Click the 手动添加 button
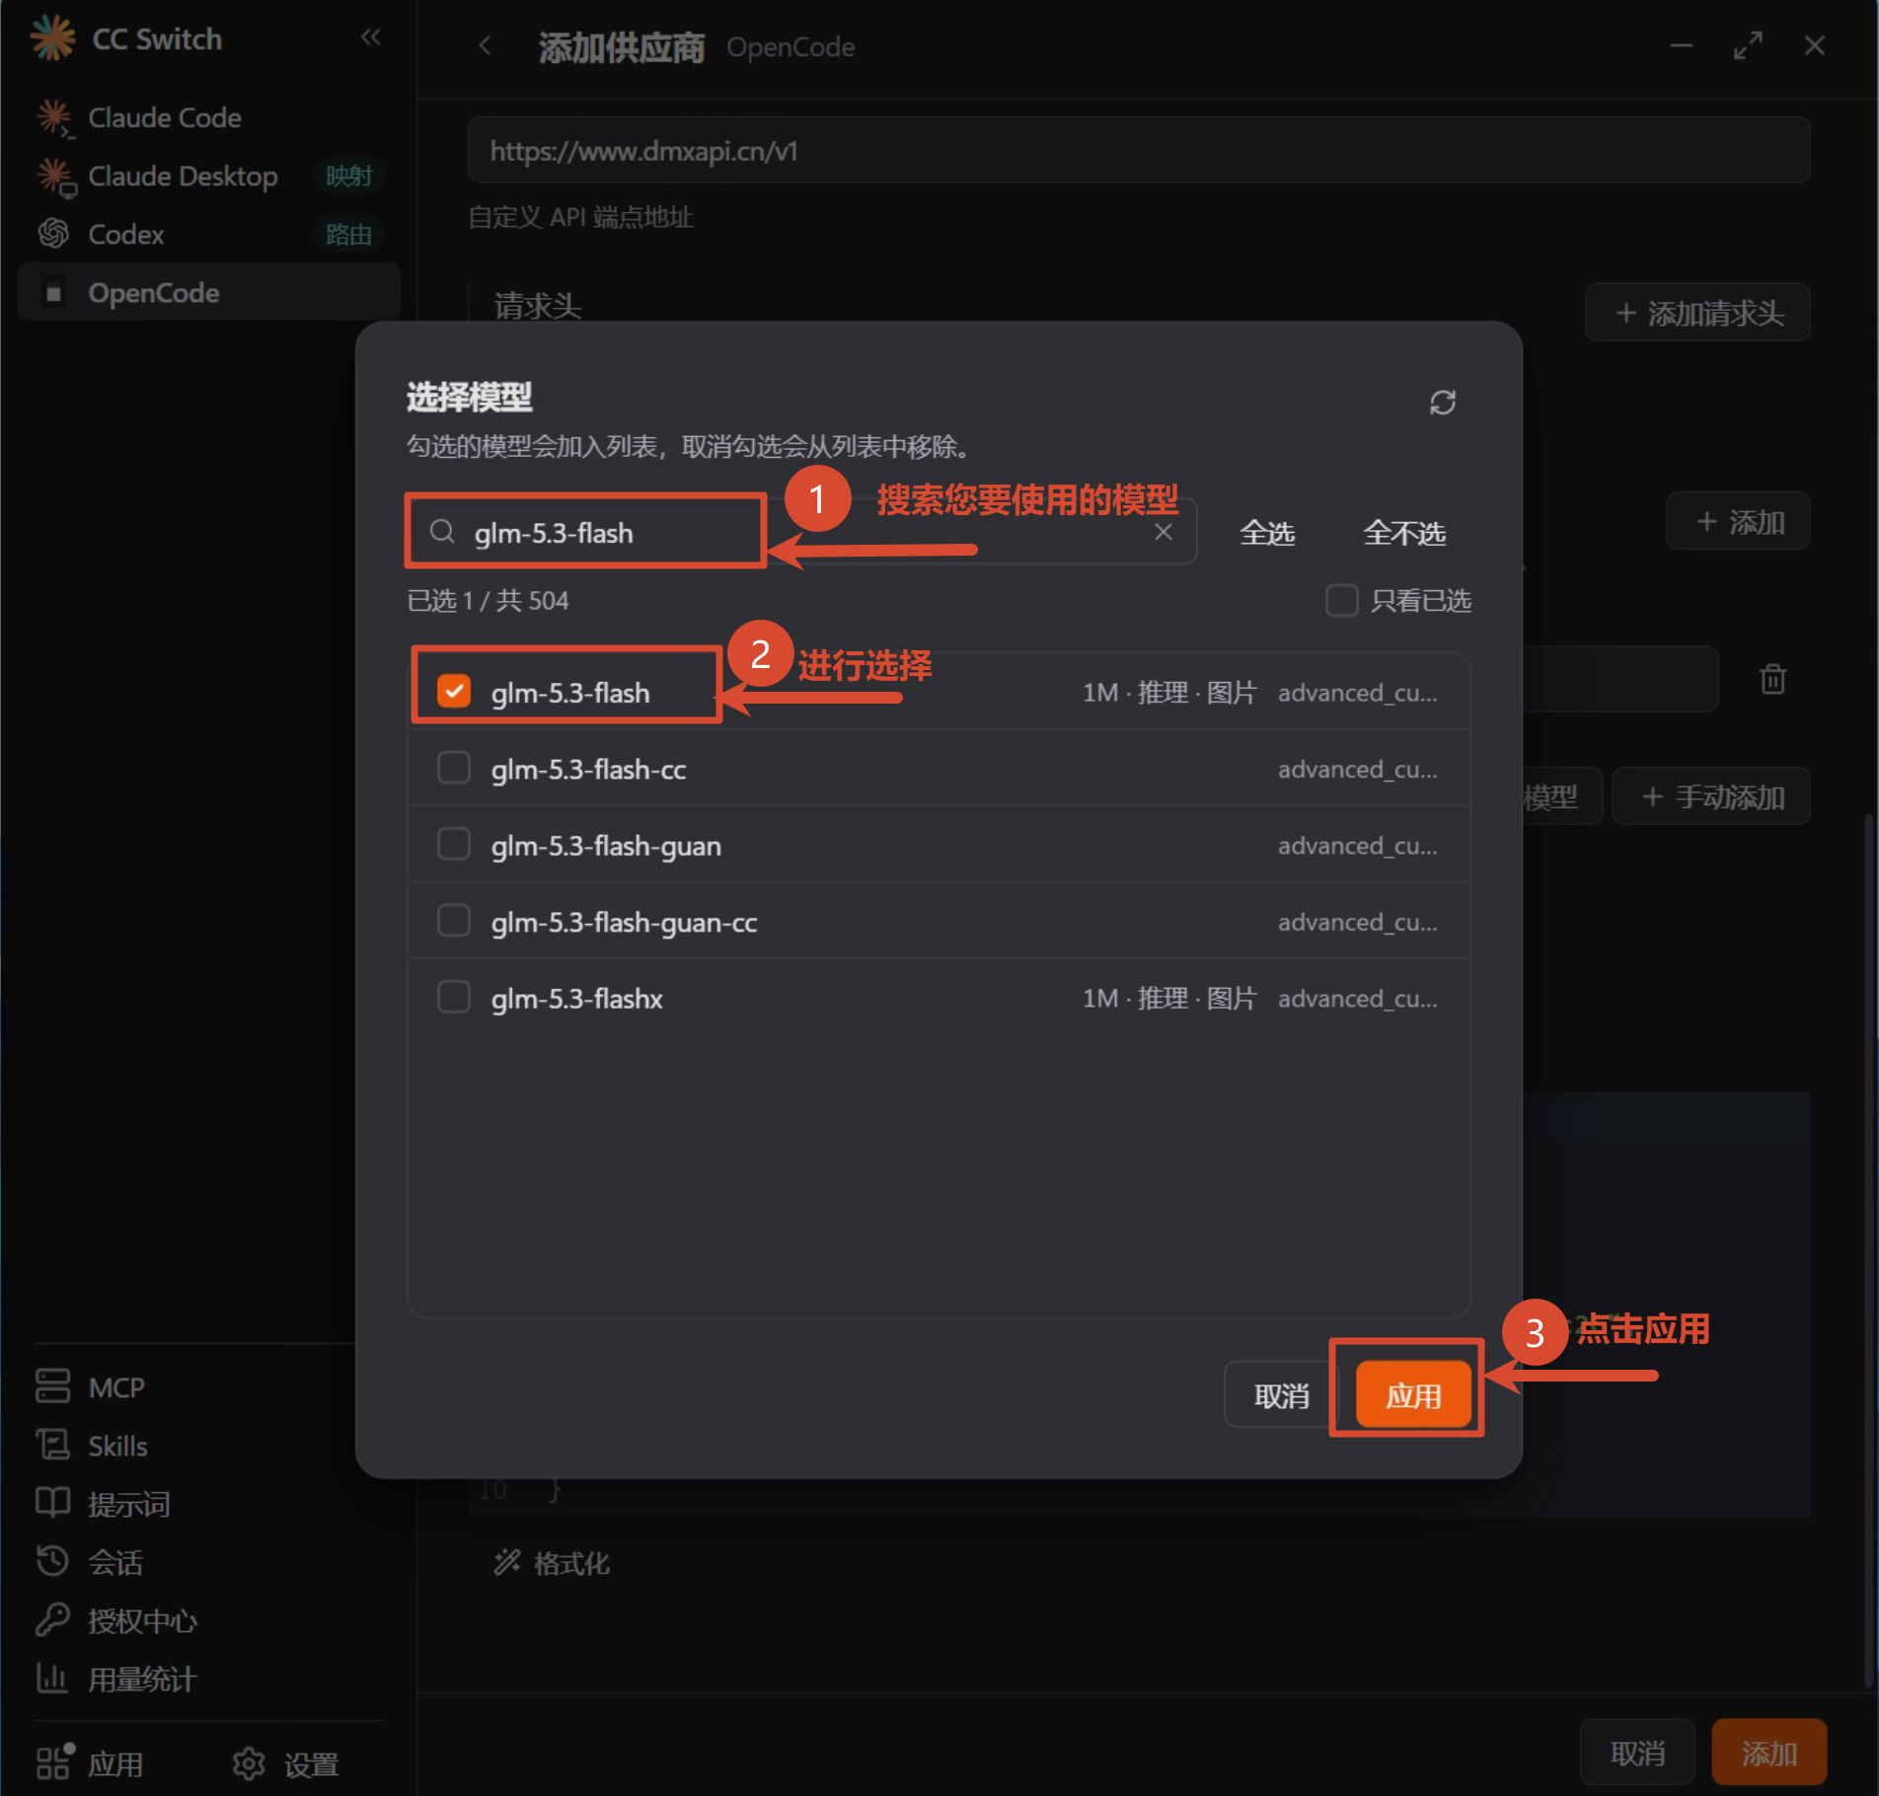 click(1710, 796)
